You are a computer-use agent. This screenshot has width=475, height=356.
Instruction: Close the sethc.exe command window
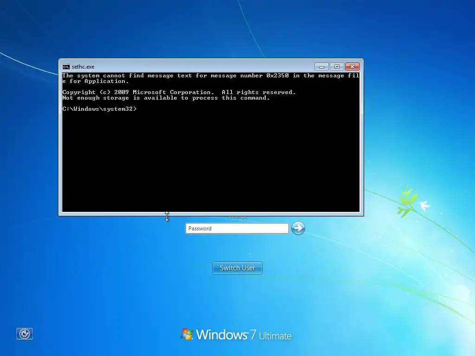(352, 66)
